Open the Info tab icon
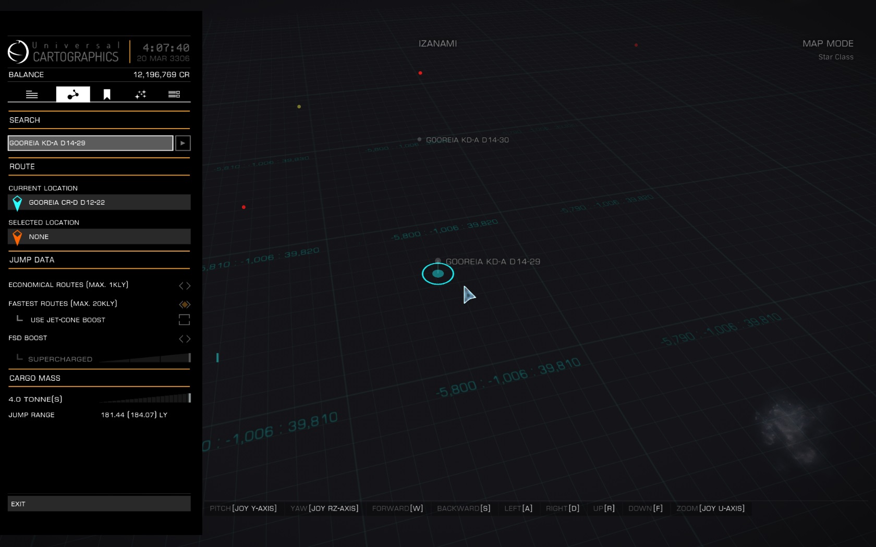Viewport: 876px width, 547px height. [32, 94]
